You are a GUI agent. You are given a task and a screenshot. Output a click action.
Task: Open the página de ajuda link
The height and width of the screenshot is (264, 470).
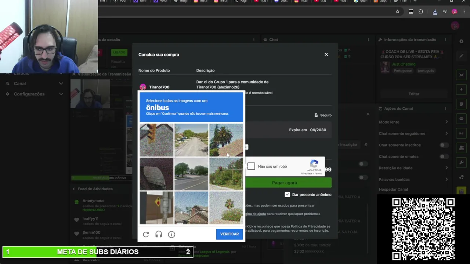pyautogui.click(x=255, y=214)
